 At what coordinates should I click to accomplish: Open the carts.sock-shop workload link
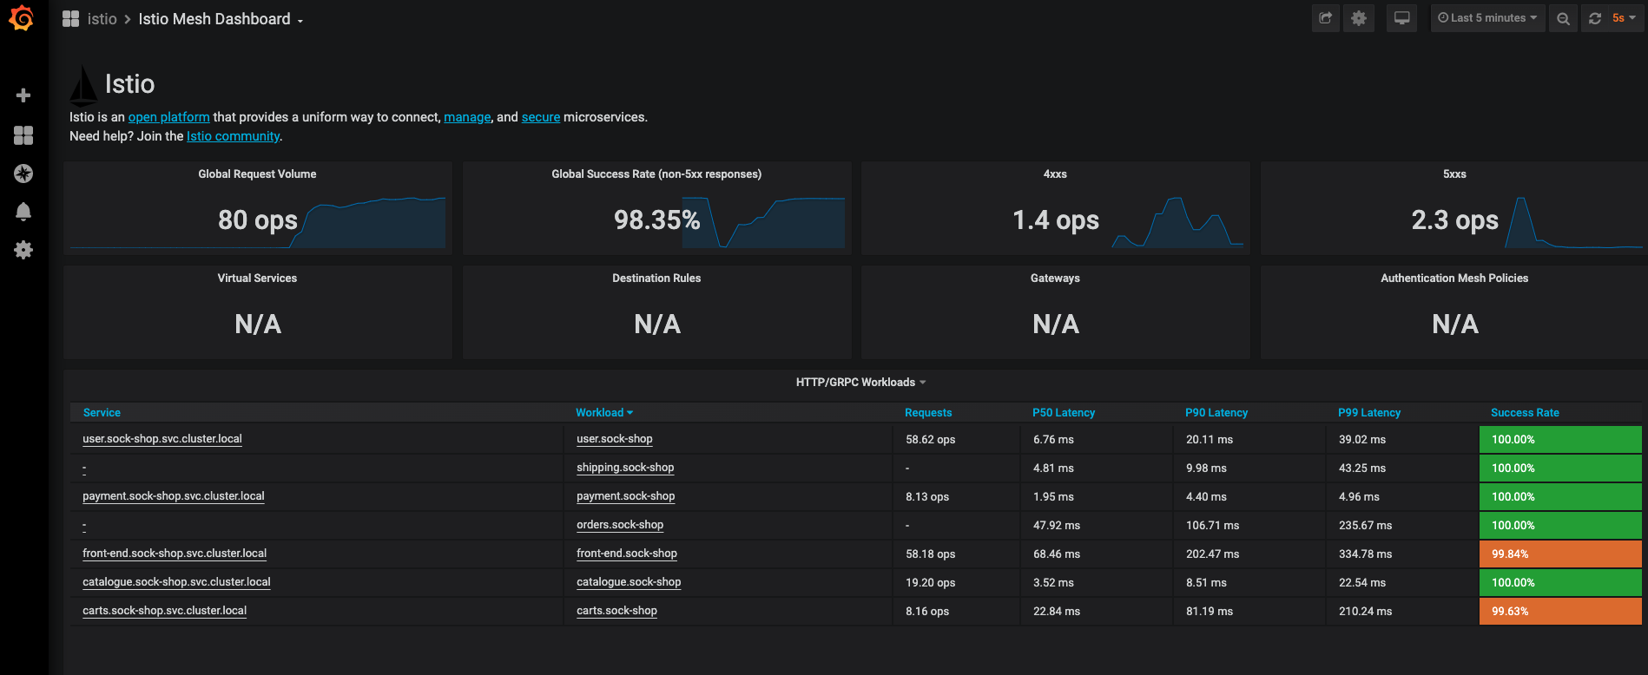[x=616, y=611]
